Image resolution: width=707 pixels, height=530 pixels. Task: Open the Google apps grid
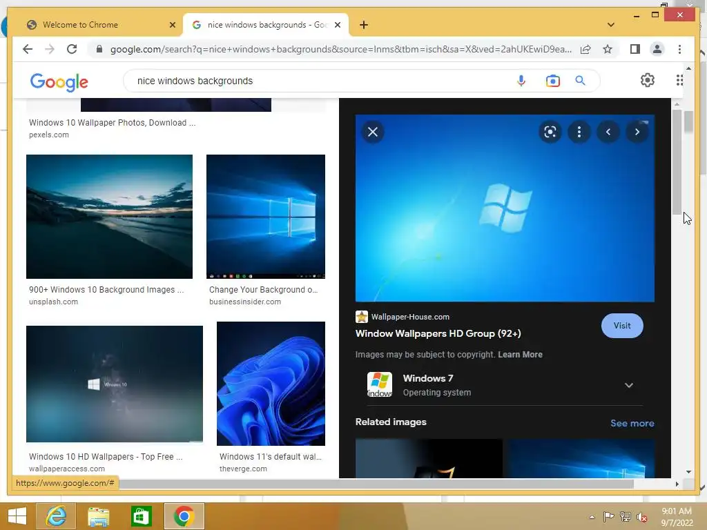pos(679,80)
